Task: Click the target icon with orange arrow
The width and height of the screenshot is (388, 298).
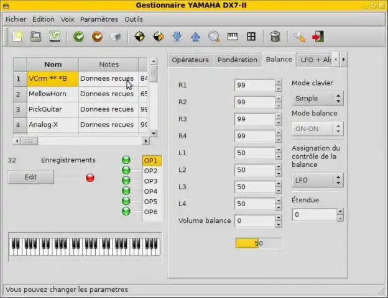Action: [159, 37]
